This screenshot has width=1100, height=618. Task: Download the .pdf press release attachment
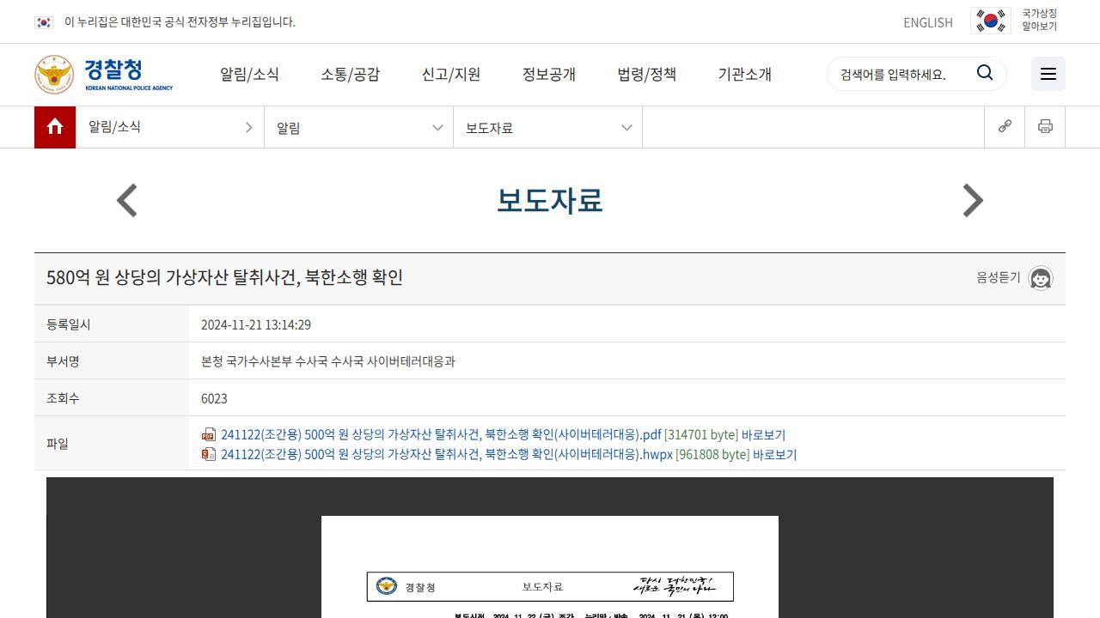click(x=441, y=434)
